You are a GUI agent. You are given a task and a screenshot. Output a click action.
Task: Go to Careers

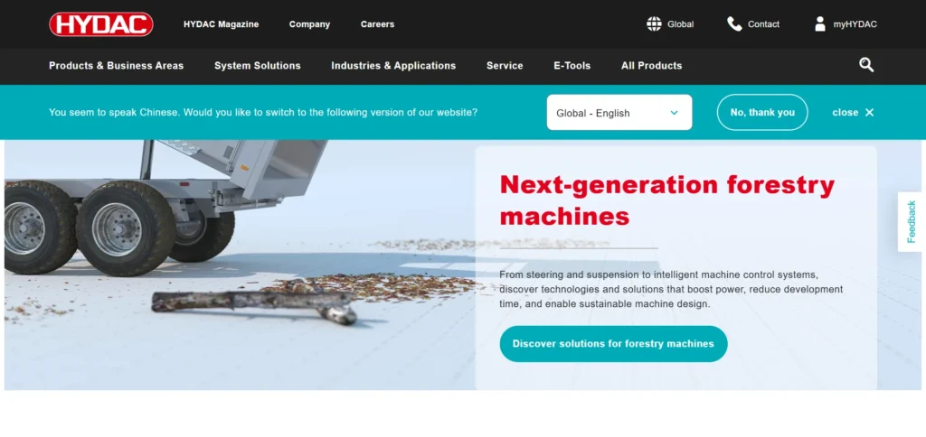[x=377, y=24]
